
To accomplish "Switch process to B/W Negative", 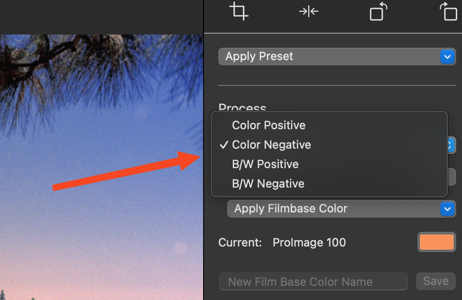I will pyautogui.click(x=268, y=184).
